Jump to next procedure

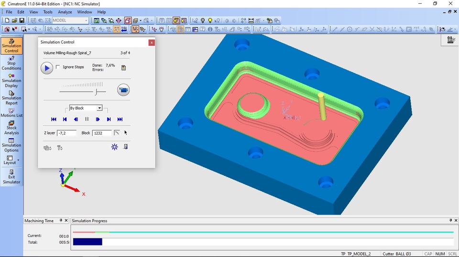point(109,119)
